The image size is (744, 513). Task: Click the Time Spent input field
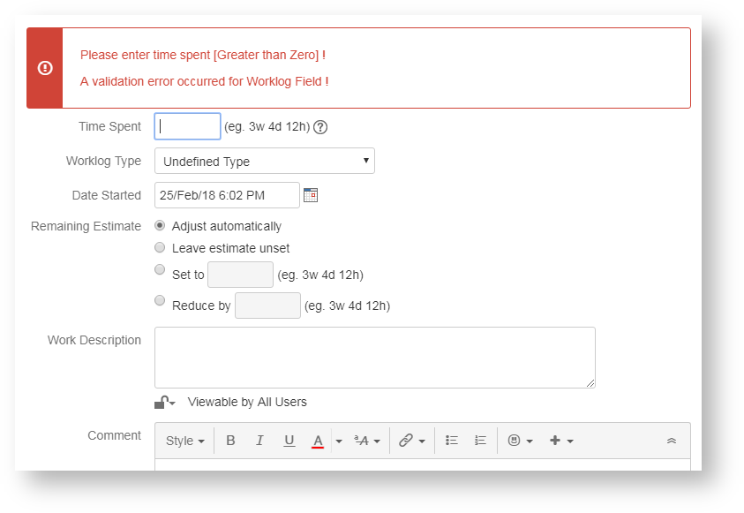click(x=187, y=126)
